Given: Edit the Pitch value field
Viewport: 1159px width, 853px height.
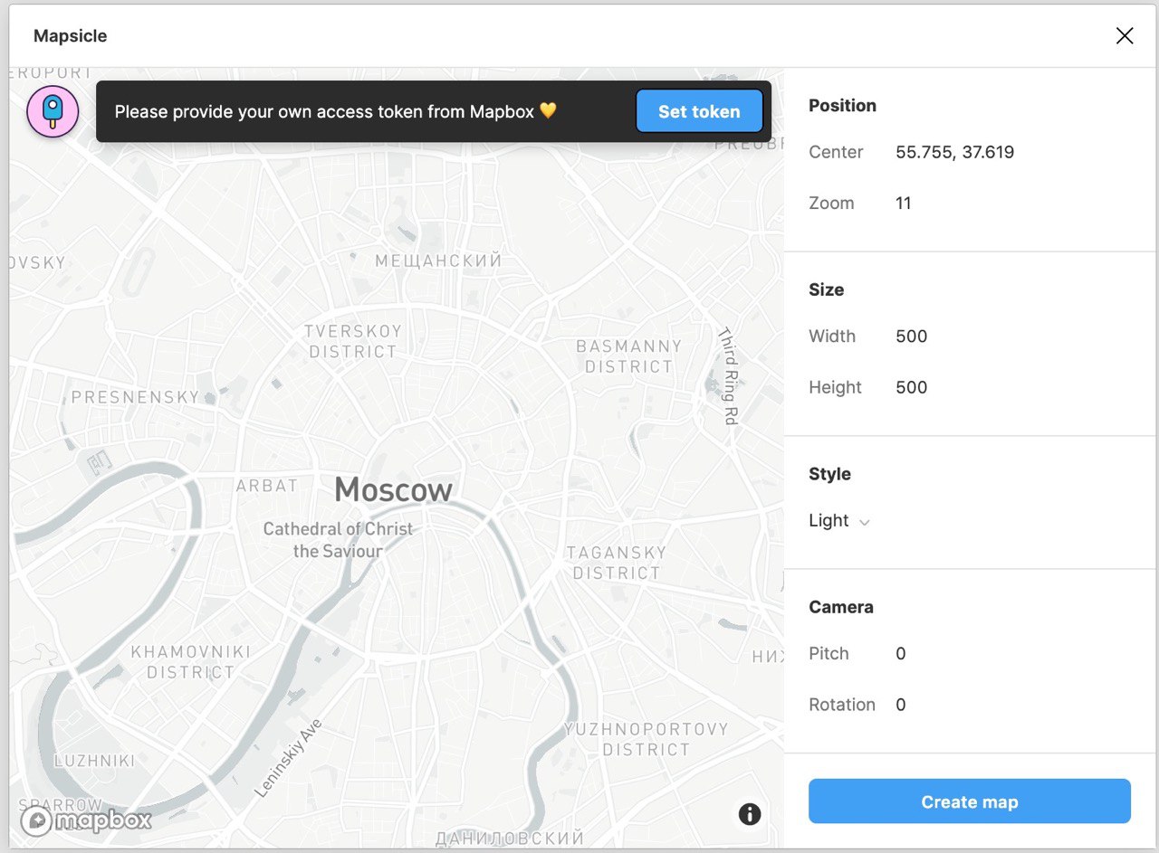Looking at the screenshot, I should click(900, 654).
